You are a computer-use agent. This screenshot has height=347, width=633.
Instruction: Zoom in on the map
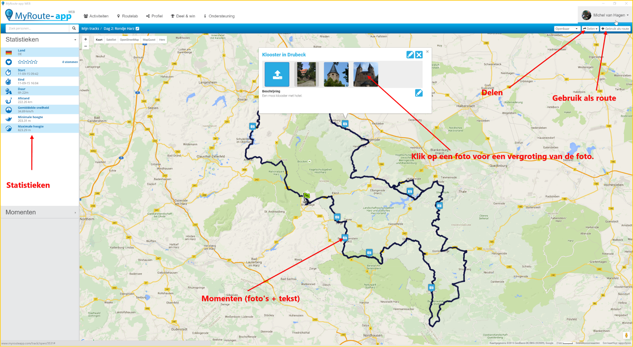(85, 40)
